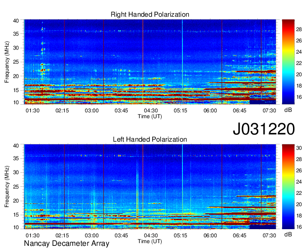Click 06:45 time tick on left-handed plot
The width and height of the screenshot is (307, 249).
click(239, 235)
